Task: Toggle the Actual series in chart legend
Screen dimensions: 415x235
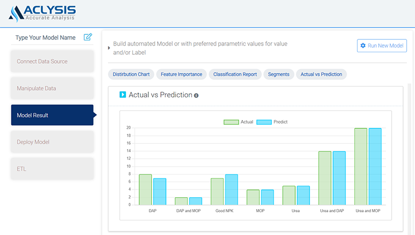Action: [x=239, y=122]
